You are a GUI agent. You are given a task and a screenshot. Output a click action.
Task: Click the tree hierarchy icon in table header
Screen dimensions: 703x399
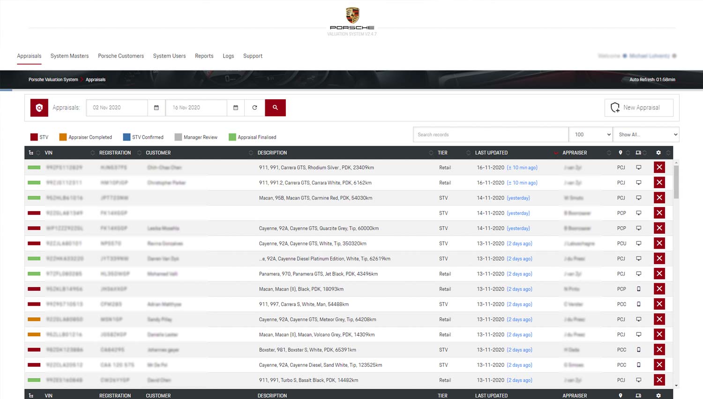click(31, 153)
